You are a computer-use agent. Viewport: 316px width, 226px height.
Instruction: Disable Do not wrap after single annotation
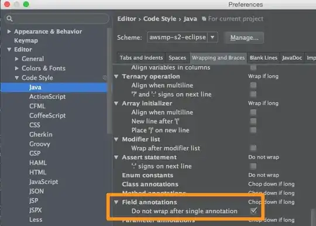click(x=253, y=211)
